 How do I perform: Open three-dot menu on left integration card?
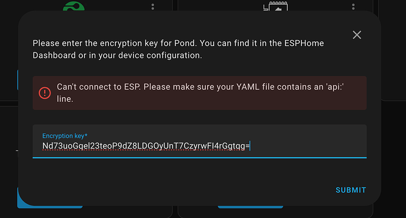click(x=153, y=6)
